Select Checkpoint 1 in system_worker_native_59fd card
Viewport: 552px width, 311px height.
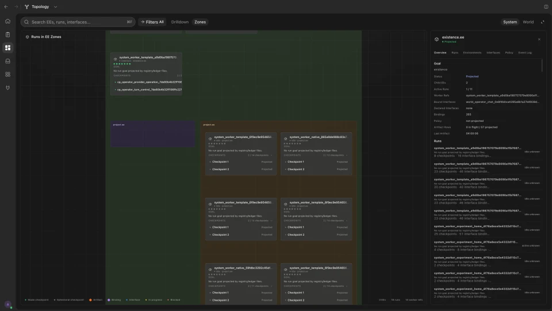pos(241,293)
